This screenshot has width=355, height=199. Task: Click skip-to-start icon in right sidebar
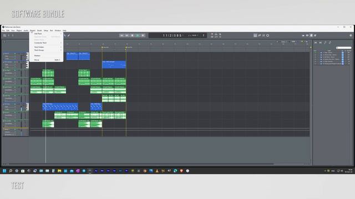[x=316, y=43]
